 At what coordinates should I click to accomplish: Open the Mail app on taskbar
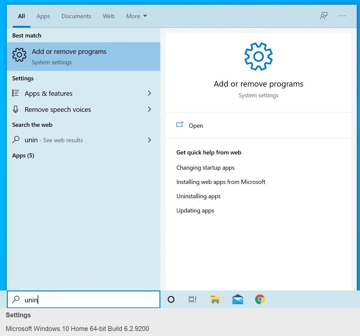pos(238,299)
